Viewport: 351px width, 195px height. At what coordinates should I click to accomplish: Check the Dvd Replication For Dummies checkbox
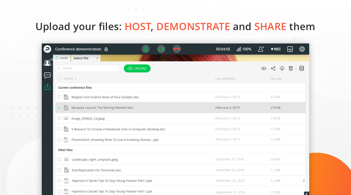tap(59, 170)
